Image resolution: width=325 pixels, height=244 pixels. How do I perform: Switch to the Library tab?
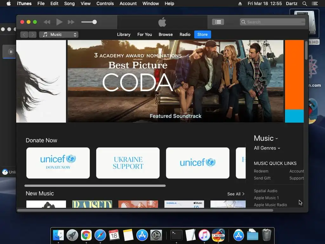pyautogui.click(x=124, y=34)
